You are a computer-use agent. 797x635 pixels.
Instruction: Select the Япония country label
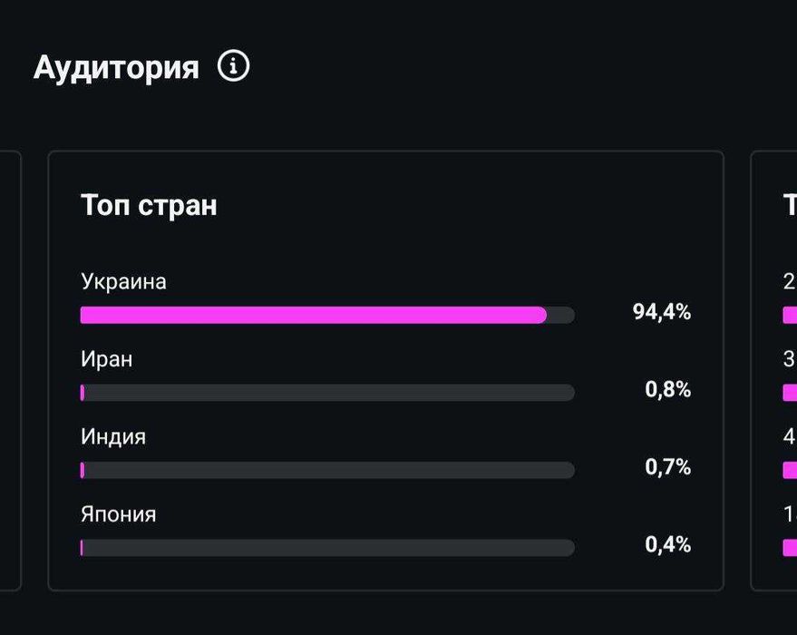click(x=118, y=514)
